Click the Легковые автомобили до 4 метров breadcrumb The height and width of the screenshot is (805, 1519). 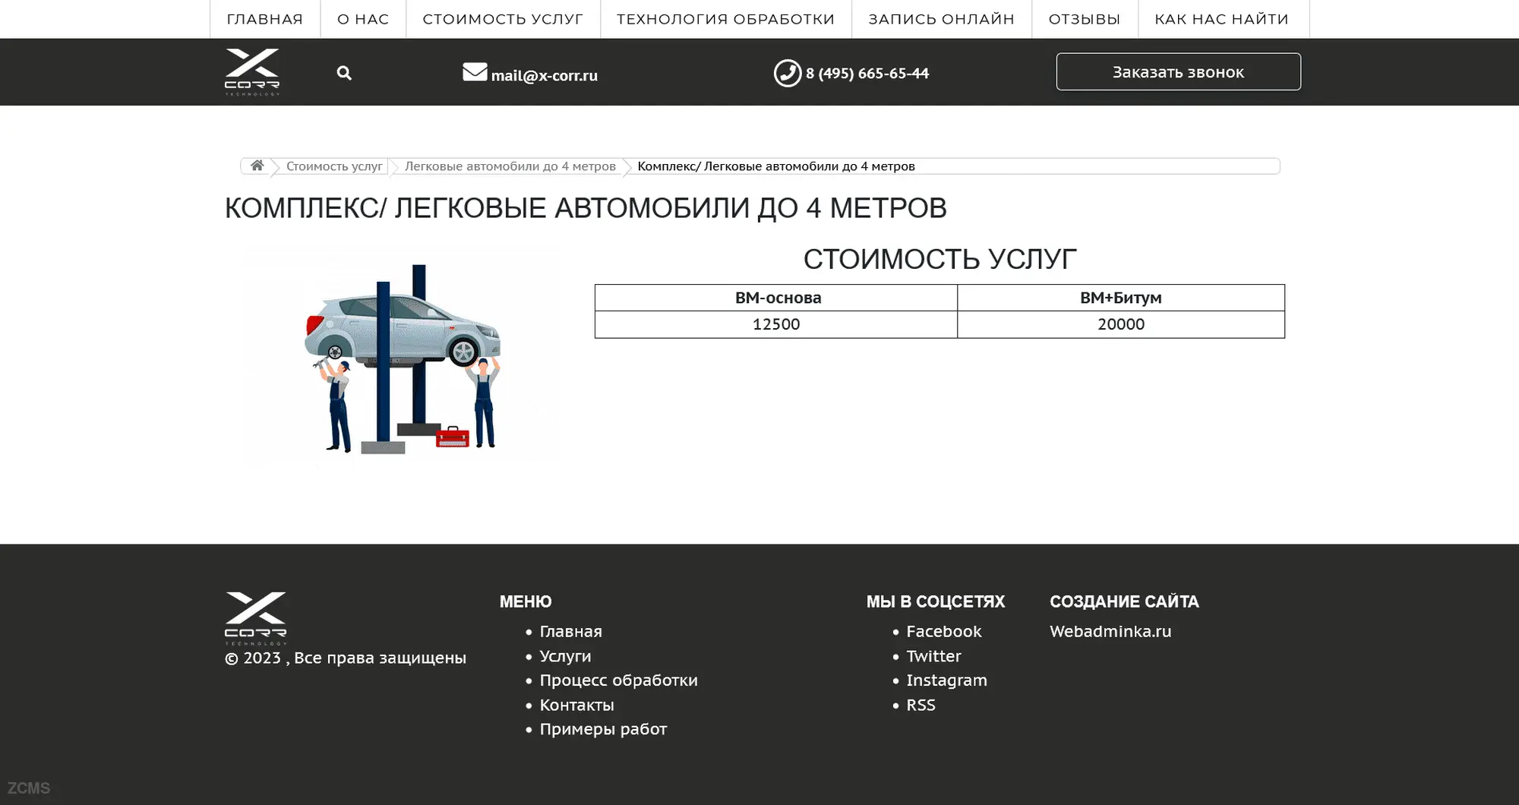pyautogui.click(x=510, y=166)
